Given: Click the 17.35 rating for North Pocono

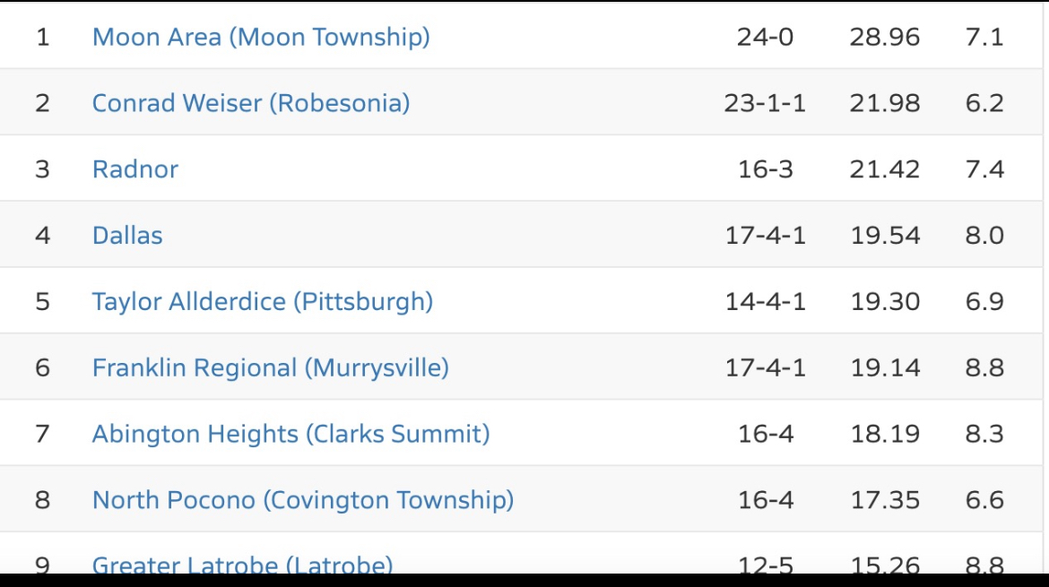Looking at the screenshot, I should [x=885, y=500].
